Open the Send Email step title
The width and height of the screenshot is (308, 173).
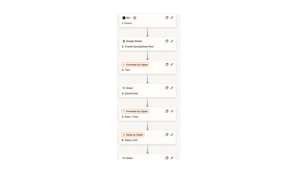[131, 94]
